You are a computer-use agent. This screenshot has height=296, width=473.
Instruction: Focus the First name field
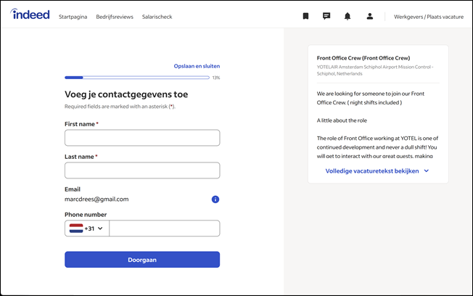point(142,138)
